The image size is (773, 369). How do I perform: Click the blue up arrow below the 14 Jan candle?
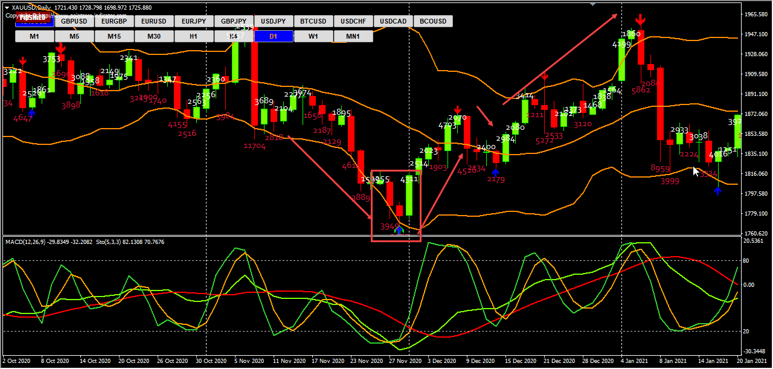717,190
